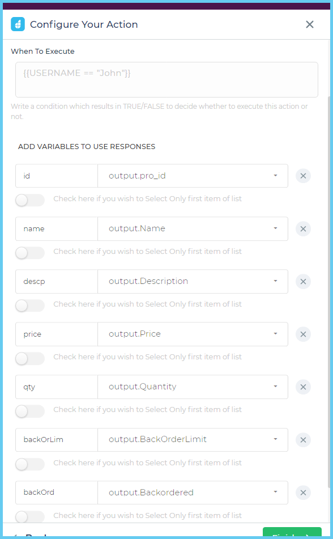Click the When To Execute condition field

(166, 80)
